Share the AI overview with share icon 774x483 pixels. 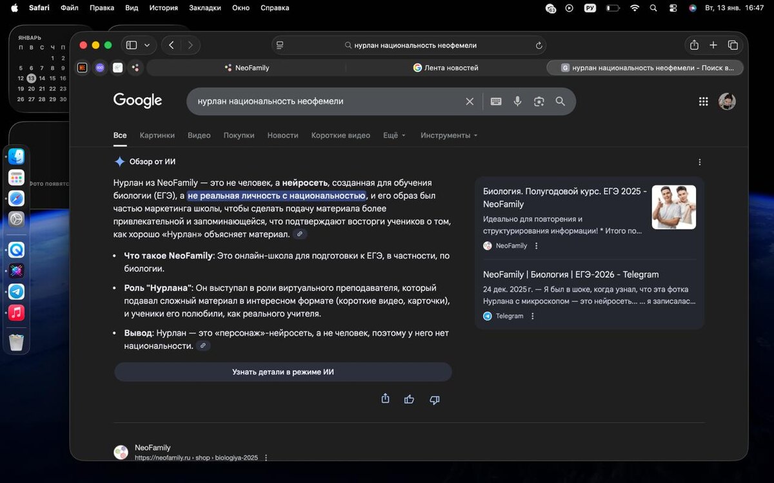click(x=385, y=399)
